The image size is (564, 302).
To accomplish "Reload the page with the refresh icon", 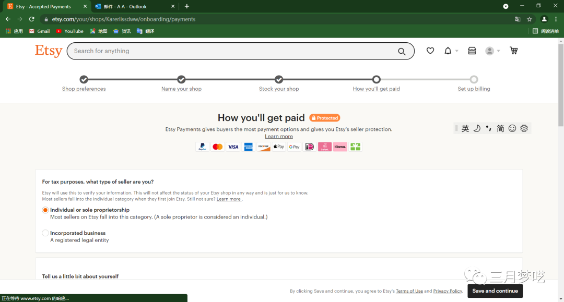I will (31, 19).
